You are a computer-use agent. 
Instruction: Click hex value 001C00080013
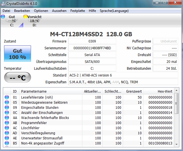click(x=160, y=143)
